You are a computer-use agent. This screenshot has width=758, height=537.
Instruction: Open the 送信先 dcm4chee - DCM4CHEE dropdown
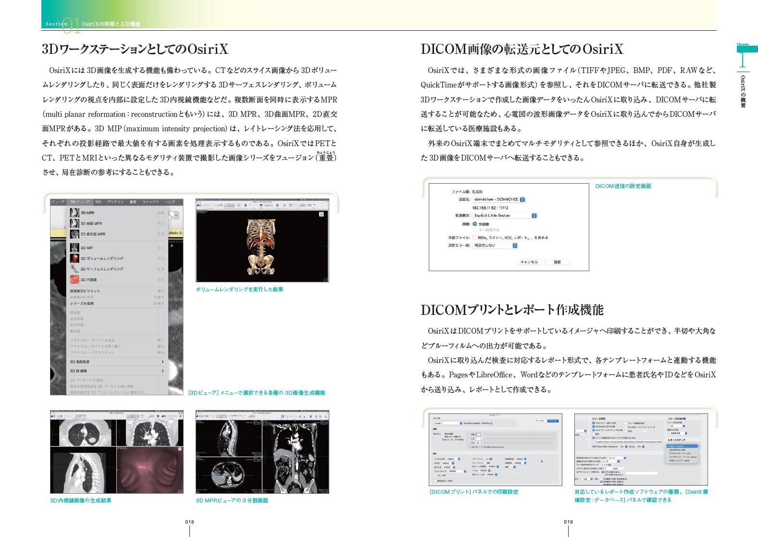pos(499,199)
